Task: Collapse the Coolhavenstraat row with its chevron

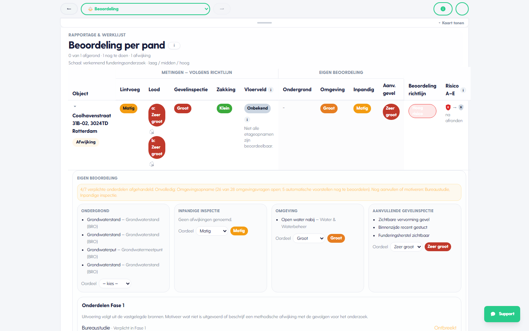Action: coord(75,107)
